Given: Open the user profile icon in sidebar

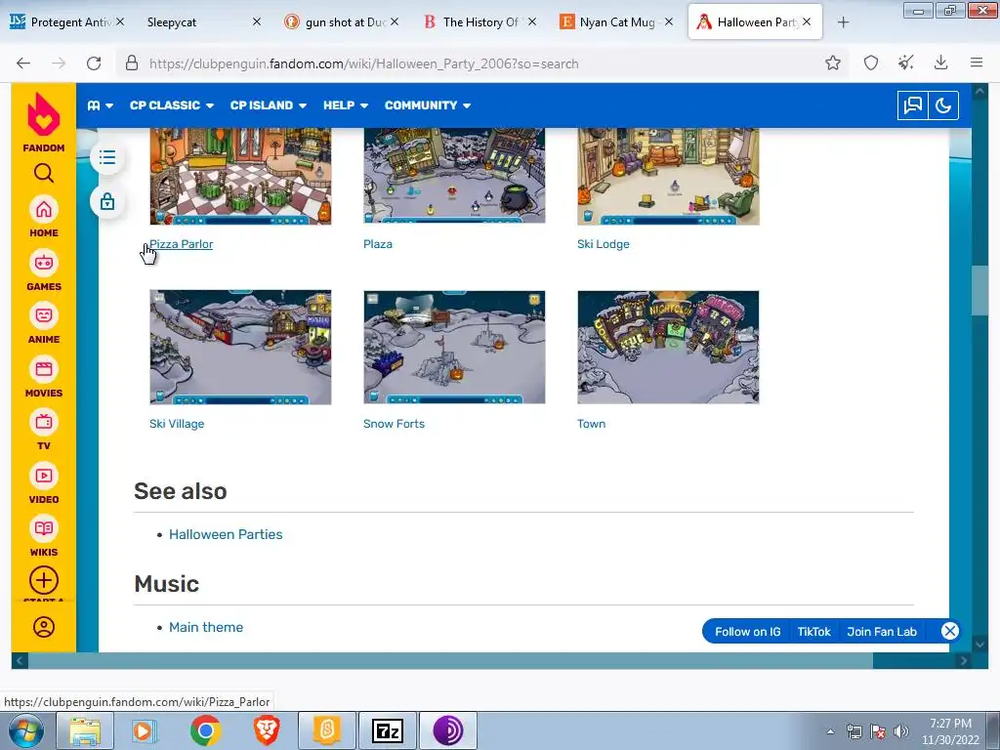Looking at the screenshot, I should click(43, 627).
